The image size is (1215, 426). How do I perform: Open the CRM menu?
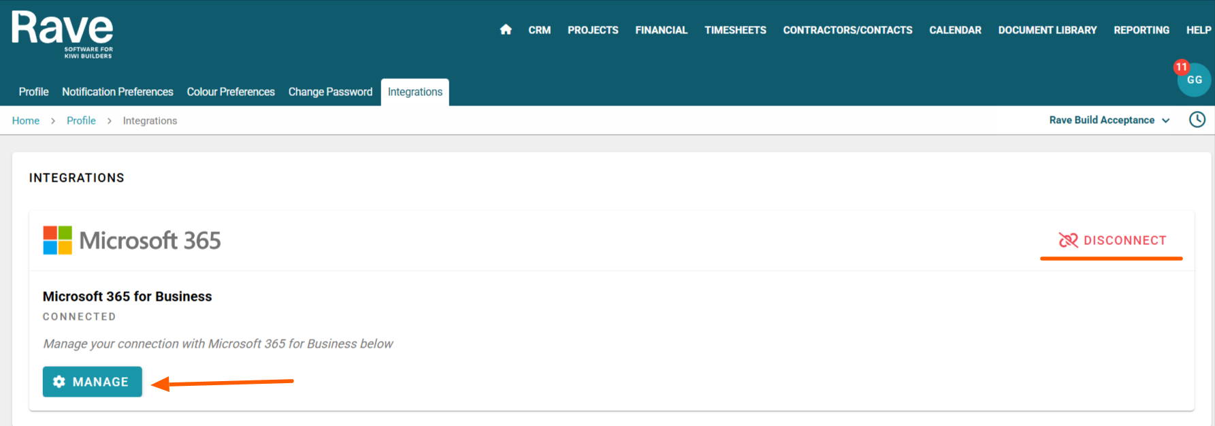tap(539, 30)
